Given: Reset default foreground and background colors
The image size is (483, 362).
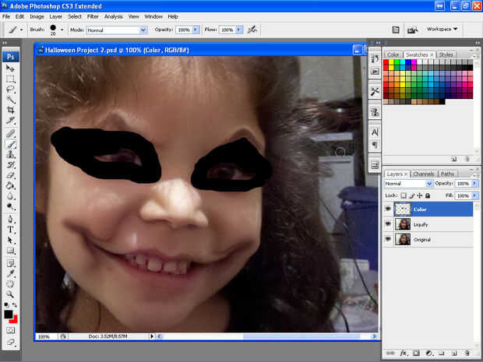Looking at the screenshot, I should tap(6, 305).
